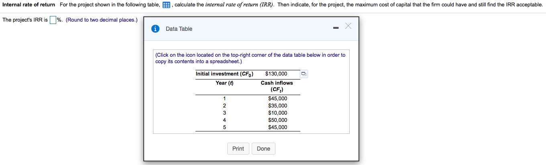The height and width of the screenshot is (165, 546).
Task: Click the 'Cash inflows (CFt)' column header
Action: 277,86
